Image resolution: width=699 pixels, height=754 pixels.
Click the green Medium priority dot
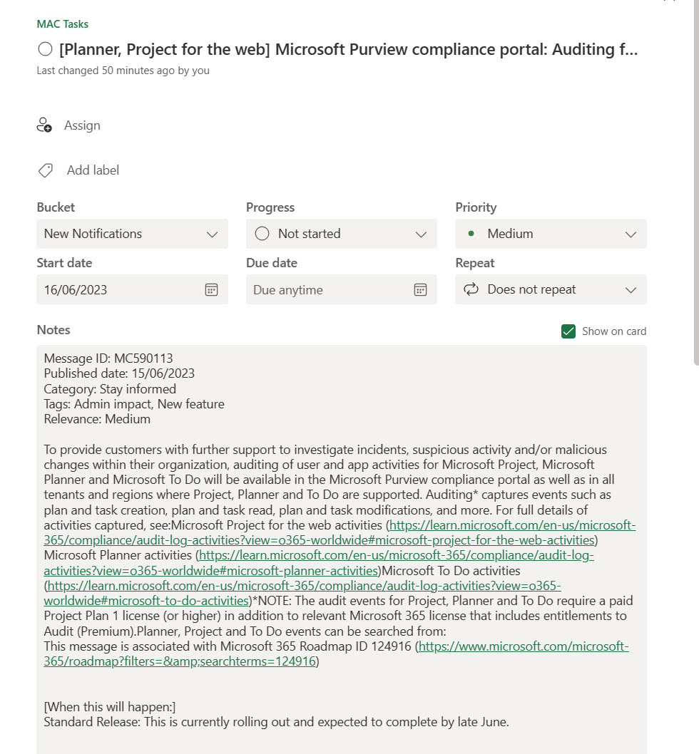coord(471,234)
